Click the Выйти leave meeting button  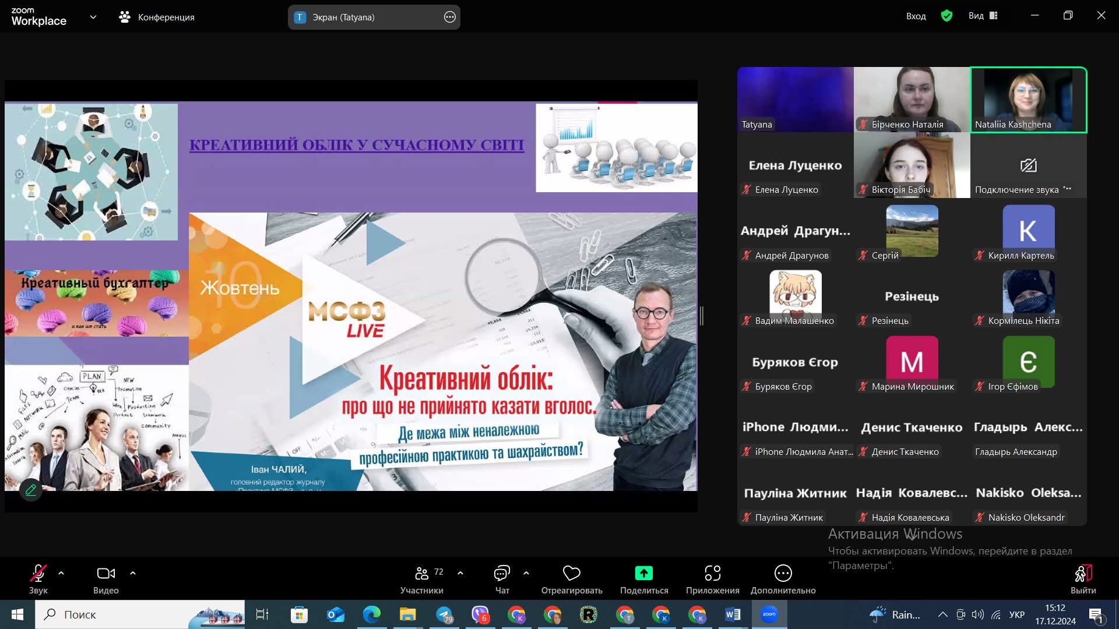(1083, 578)
